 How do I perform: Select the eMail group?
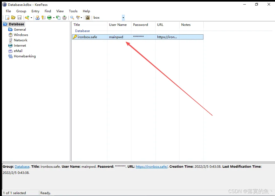tap(18, 51)
